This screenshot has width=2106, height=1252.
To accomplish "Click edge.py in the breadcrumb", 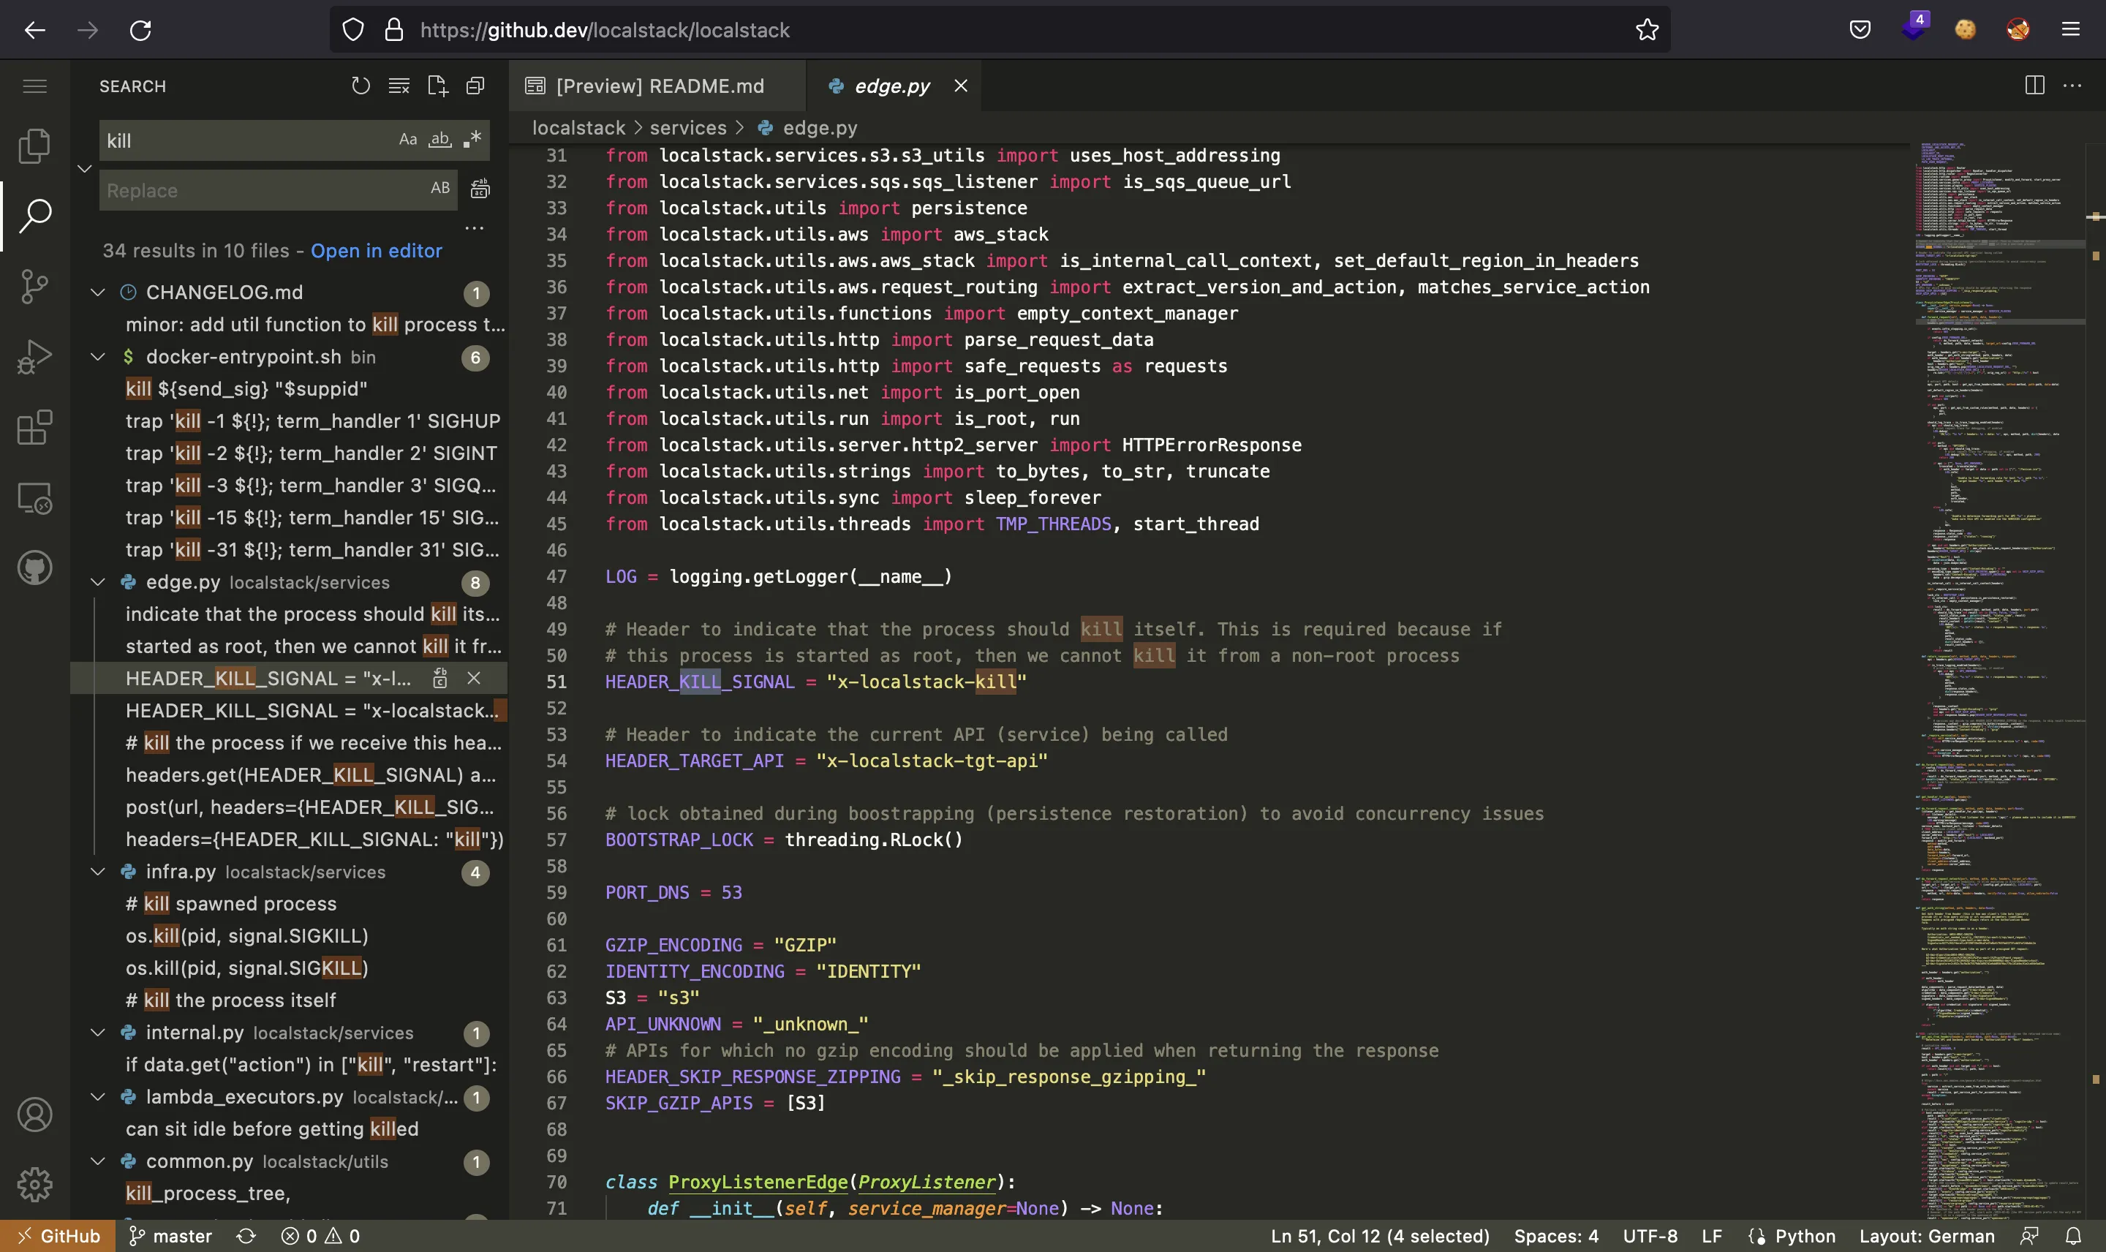I will pos(820,127).
